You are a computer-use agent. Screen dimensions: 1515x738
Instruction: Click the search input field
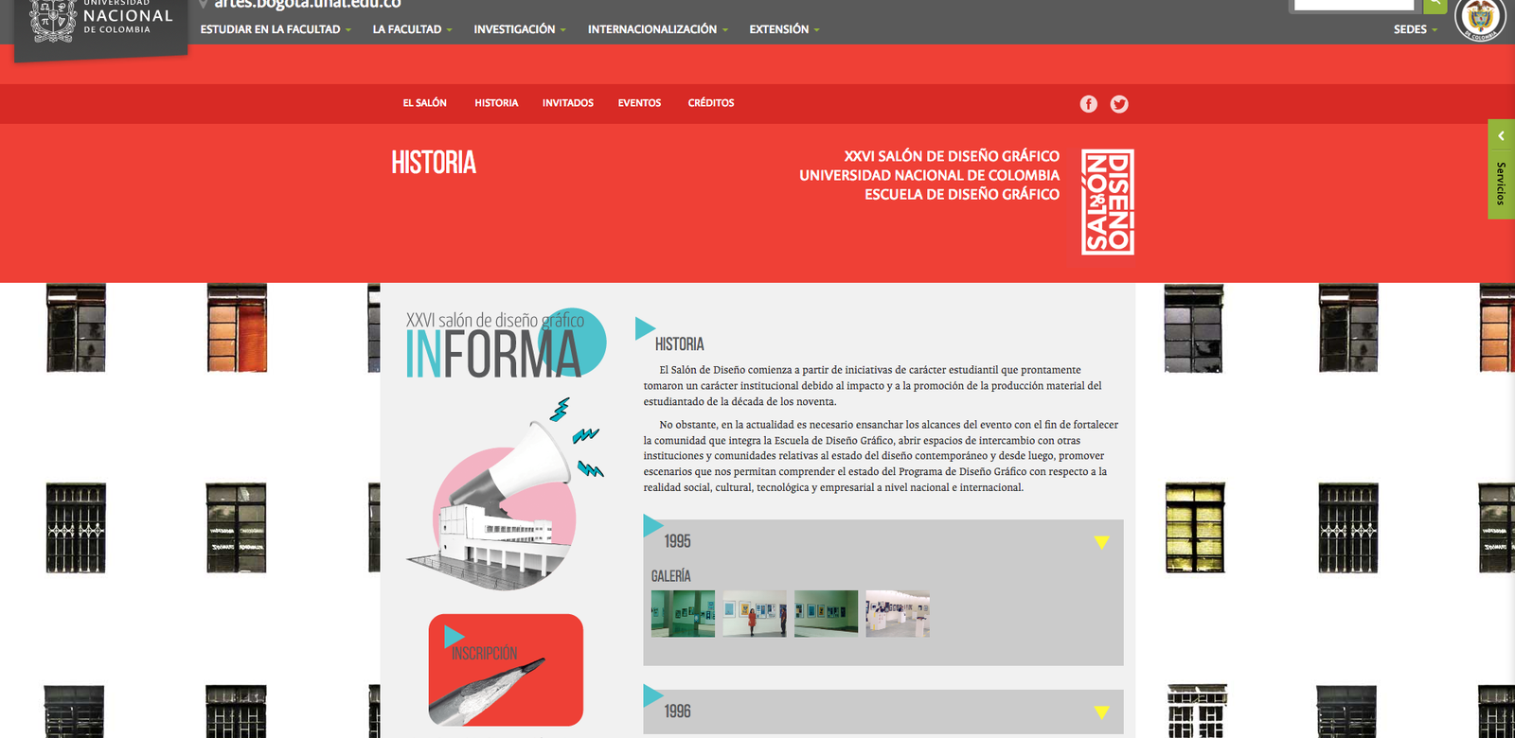1353,5
